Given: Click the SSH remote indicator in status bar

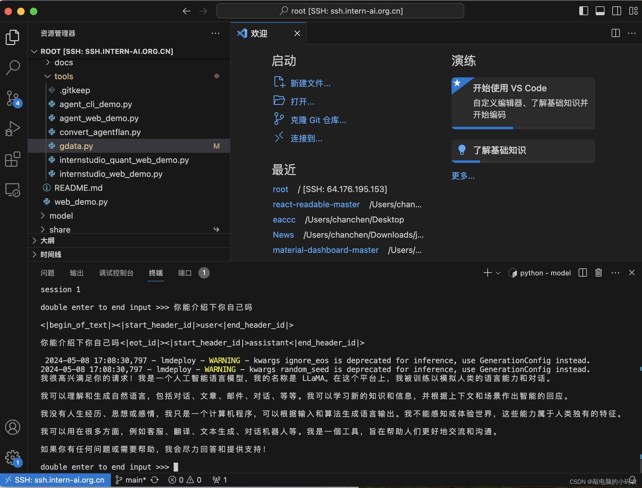Looking at the screenshot, I should [x=55, y=480].
